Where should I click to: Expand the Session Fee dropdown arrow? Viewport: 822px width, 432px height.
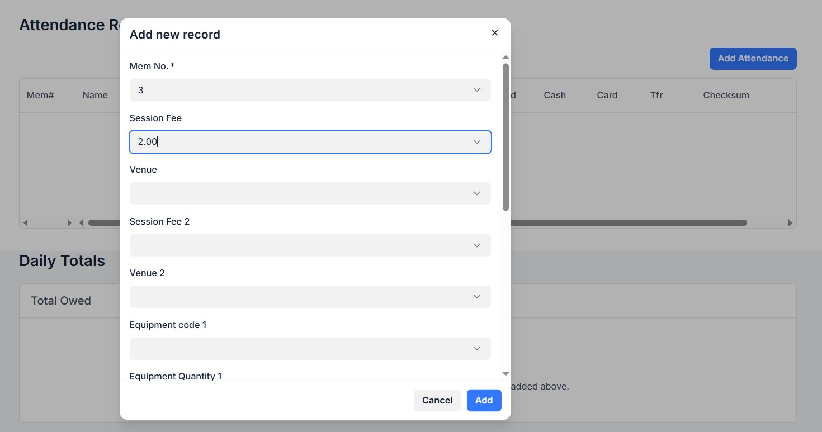[x=476, y=142]
